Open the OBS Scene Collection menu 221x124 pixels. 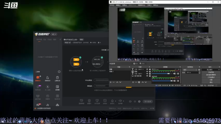pyautogui.click(x=141, y=5)
